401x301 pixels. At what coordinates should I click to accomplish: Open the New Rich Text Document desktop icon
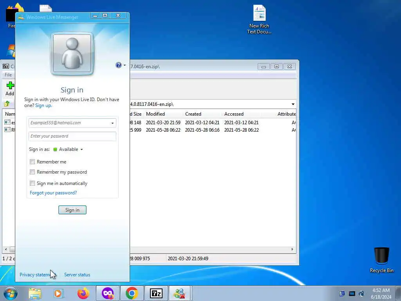tap(259, 20)
